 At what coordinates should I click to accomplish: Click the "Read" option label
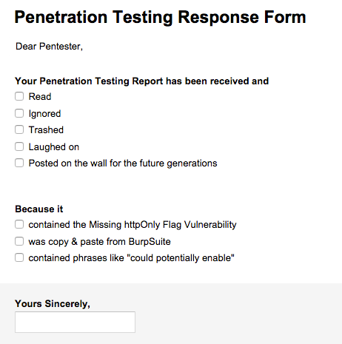click(x=40, y=96)
